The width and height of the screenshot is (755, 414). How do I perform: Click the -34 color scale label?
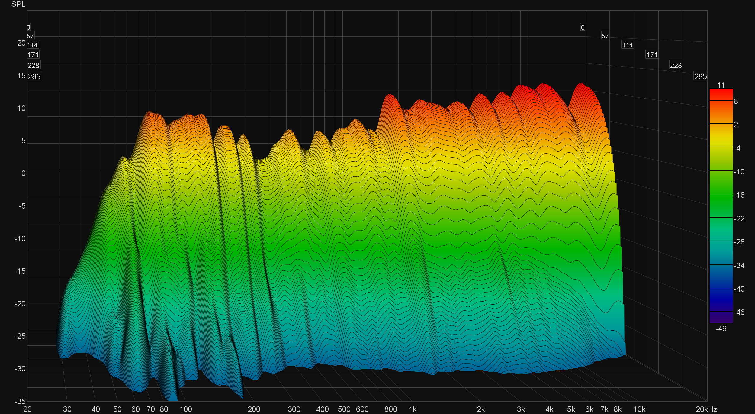(x=739, y=265)
